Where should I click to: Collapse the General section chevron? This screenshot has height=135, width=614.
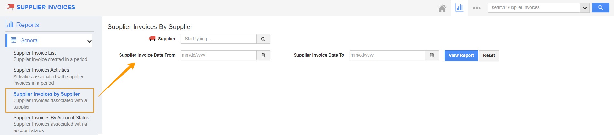(x=89, y=41)
